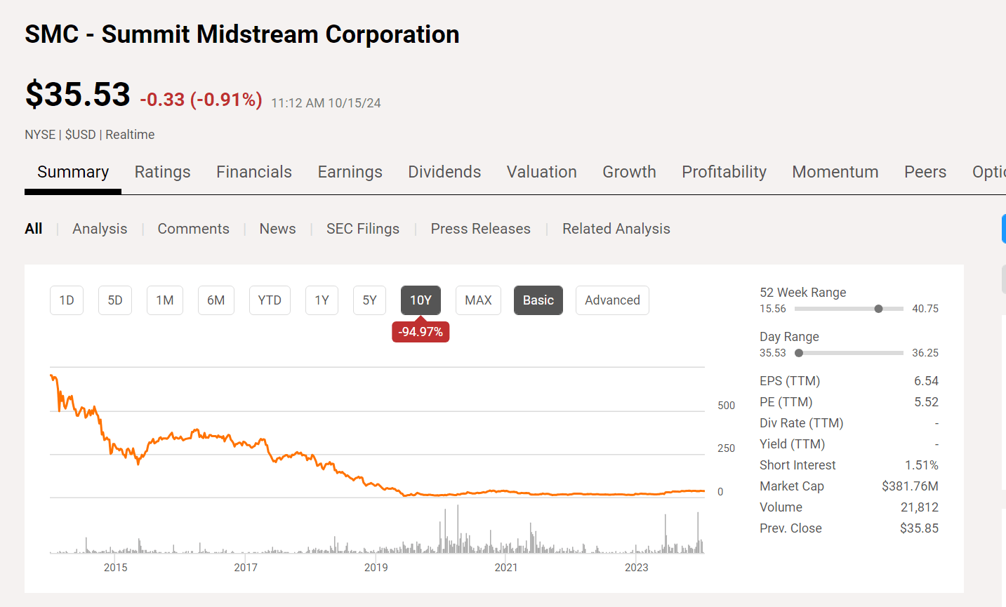
Task: Show the 1M chart period
Action: (x=164, y=300)
